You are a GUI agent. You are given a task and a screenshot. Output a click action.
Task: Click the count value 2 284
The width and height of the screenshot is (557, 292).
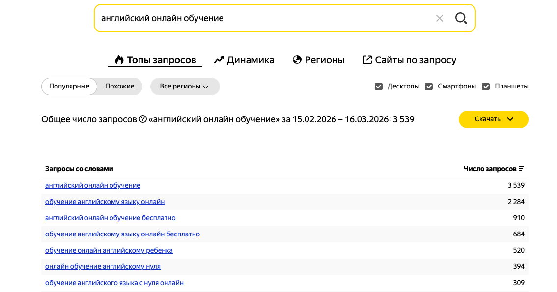tap(516, 202)
